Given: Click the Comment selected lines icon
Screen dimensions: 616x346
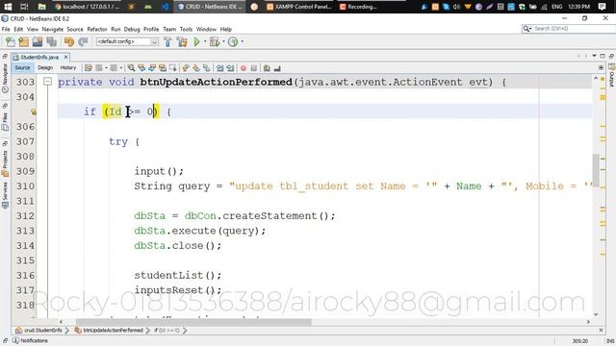Looking at the screenshot, I should click(267, 68).
